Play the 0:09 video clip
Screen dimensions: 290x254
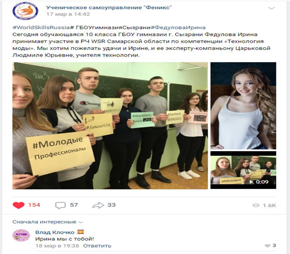click(243, 170)
